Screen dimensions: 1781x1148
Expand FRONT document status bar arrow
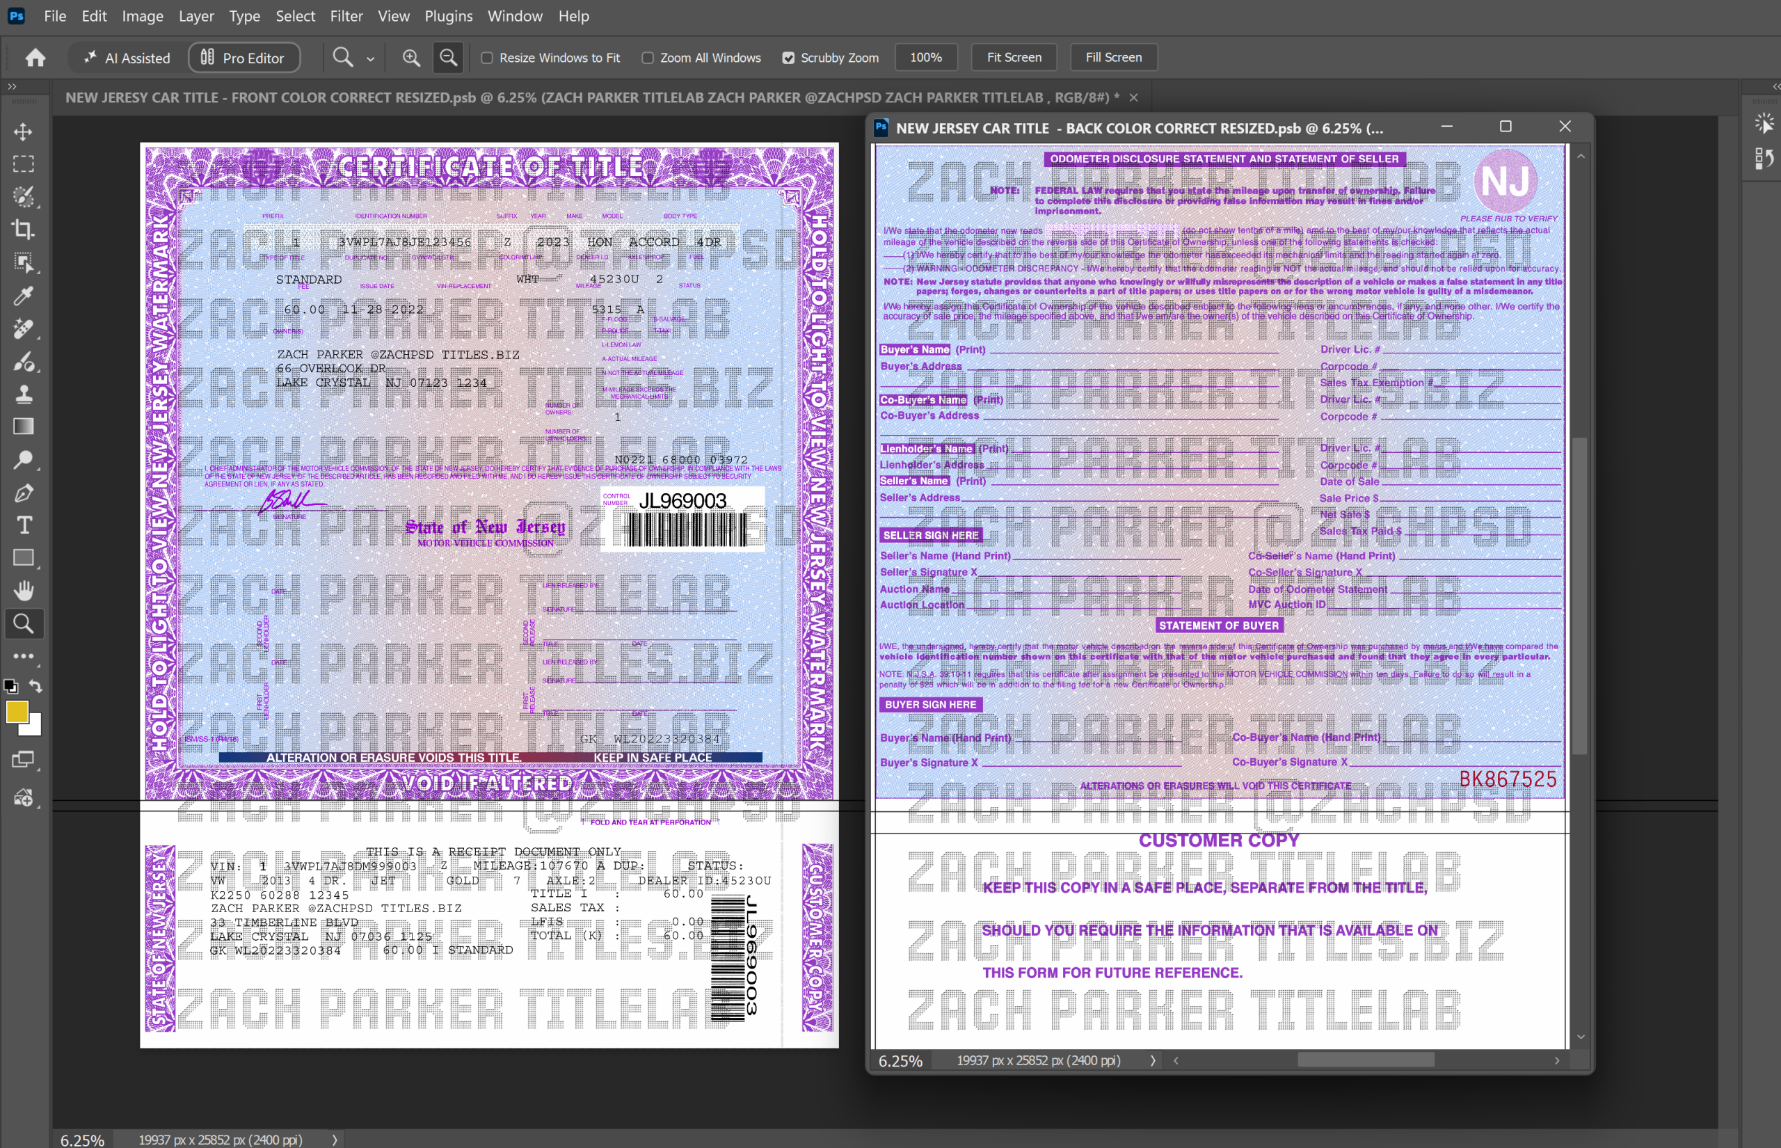coord(335,1140)
